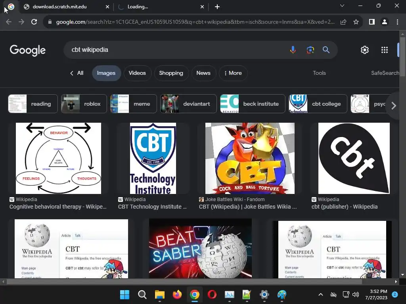This screenshot has height=304, width=406.
Task: Open SafeSearch settings
Action: pyautogui.click(x=385, y=73)
